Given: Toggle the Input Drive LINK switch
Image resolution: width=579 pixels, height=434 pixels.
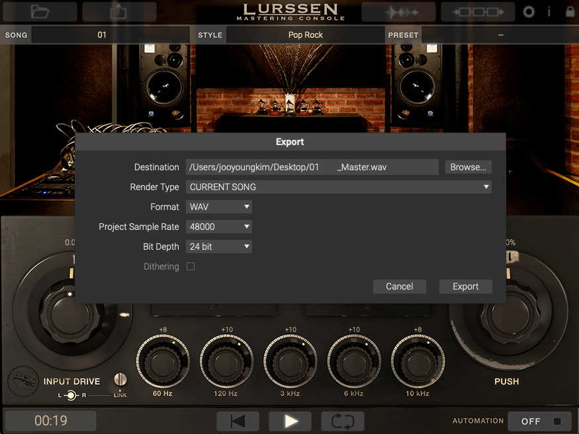Looking at the screenshot, I should (120, 380).
